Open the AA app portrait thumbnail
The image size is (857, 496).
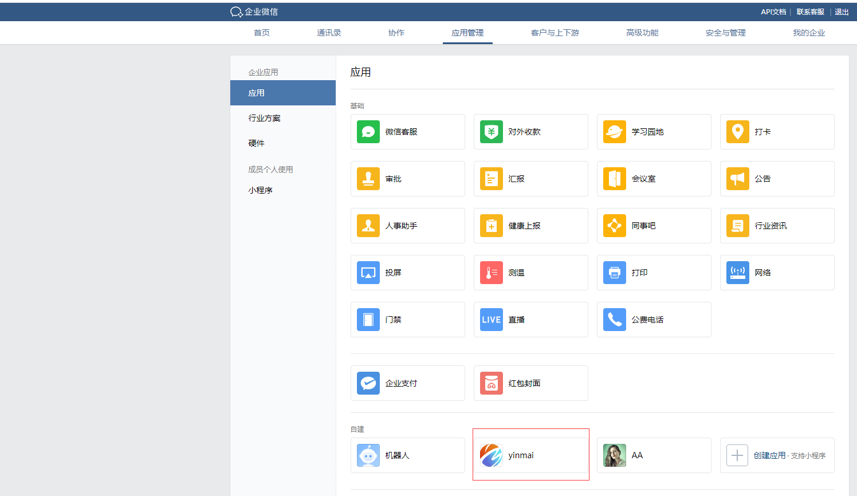tap(614, 455)
